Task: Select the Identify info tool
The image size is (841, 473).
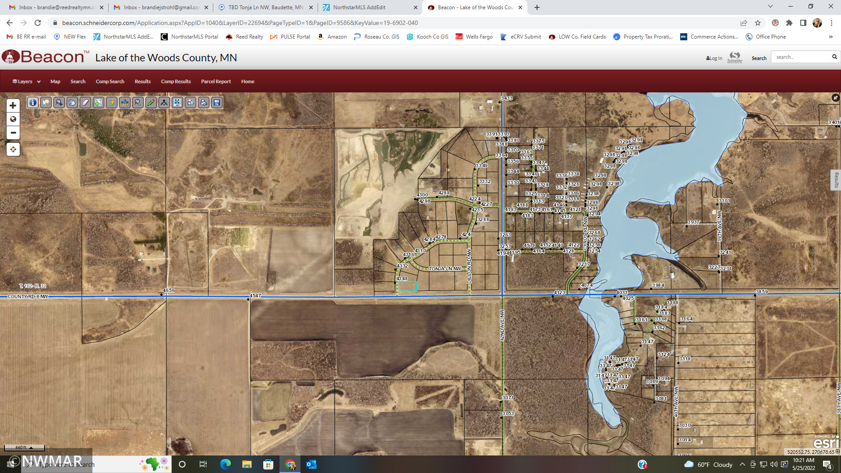Action: (33, 102)
